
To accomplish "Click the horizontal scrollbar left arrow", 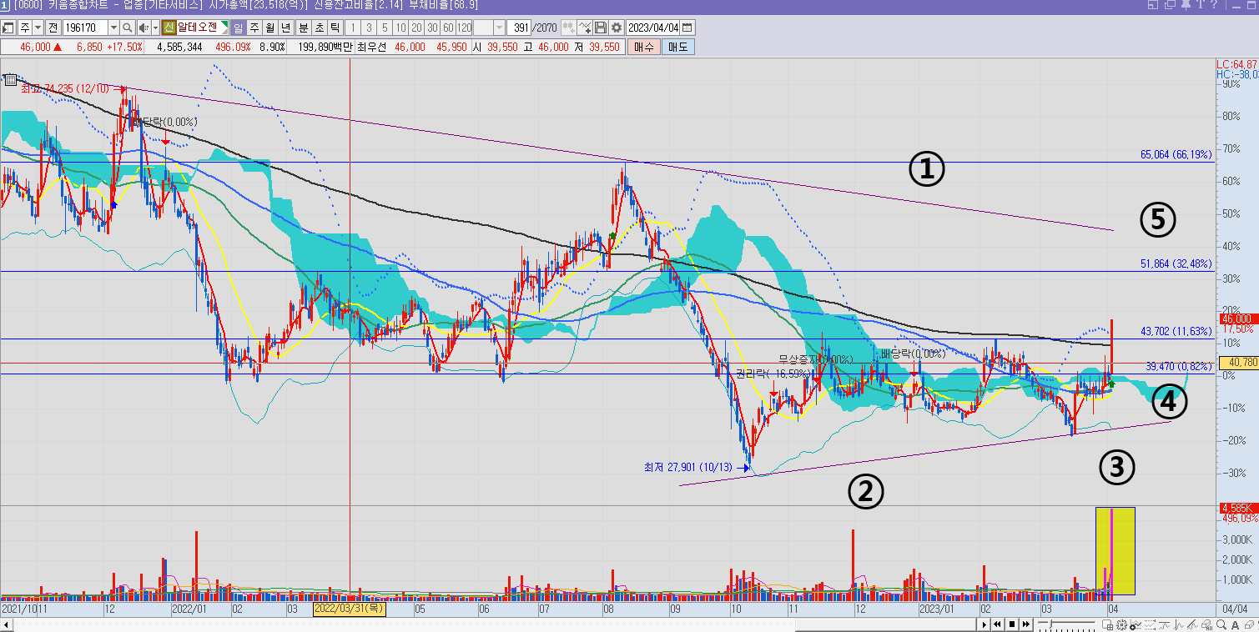I will pyautogui.click(x=7, y=624).
